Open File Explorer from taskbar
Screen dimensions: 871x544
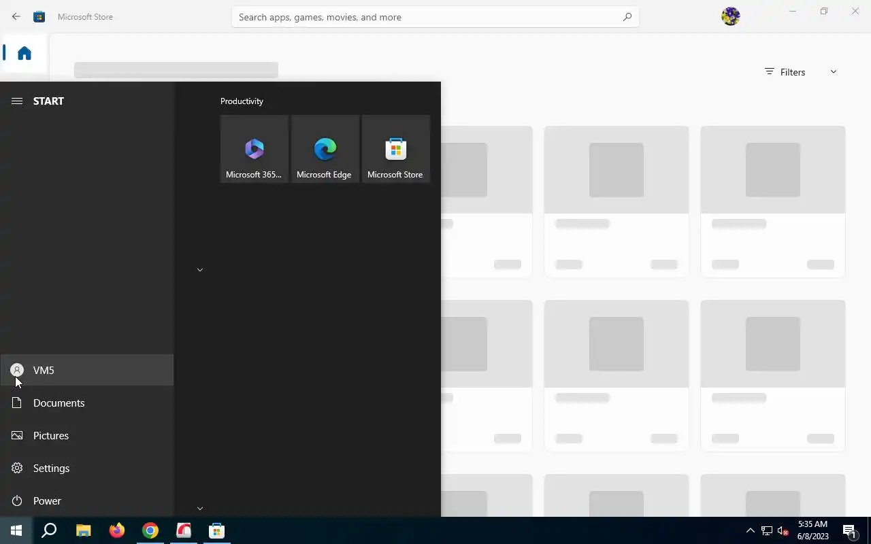coord(83,530)
